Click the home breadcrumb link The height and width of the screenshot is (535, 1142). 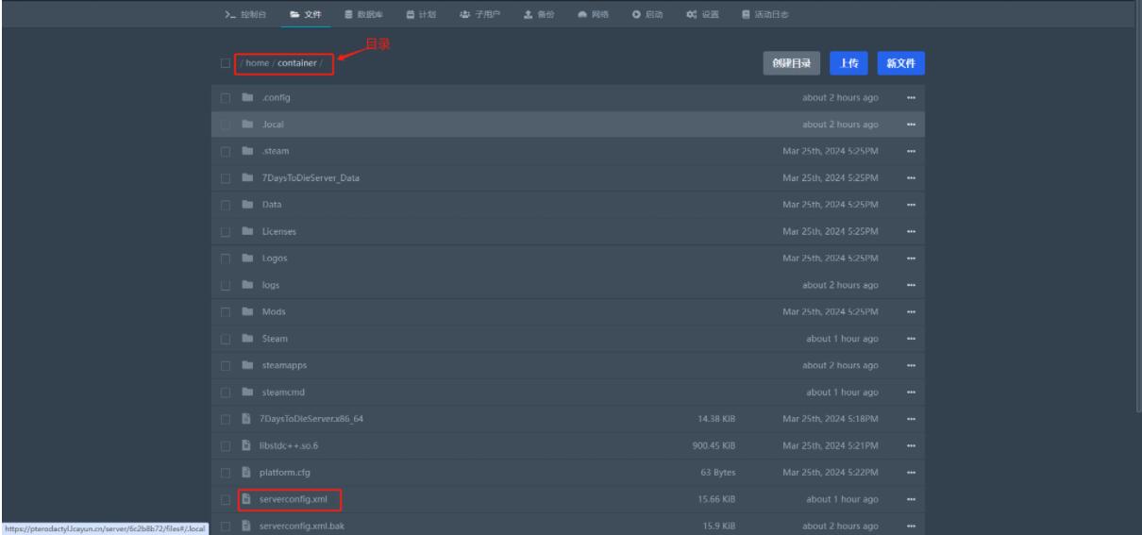[x=258, y=64]
